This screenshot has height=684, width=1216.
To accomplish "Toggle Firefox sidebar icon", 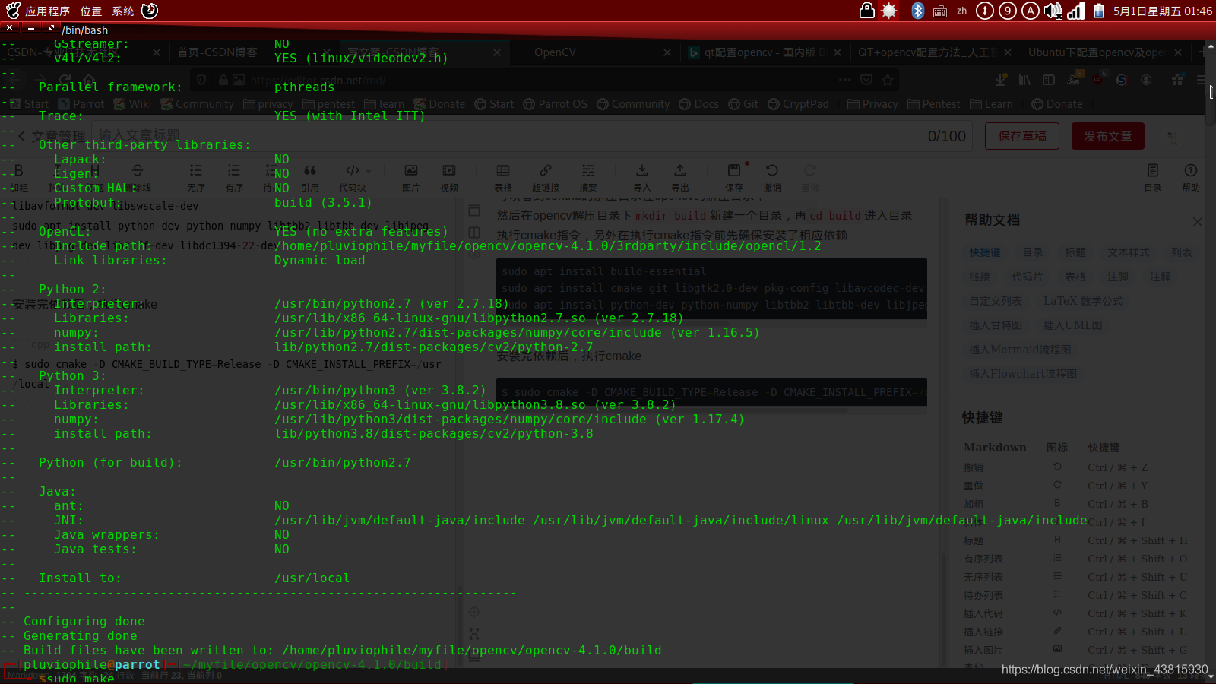I will click(1049, 80).
